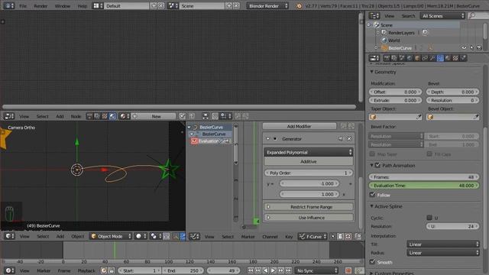Toggle auto keyframe record button
This screenshot has width=489, height=275.
(x=348, y=270)
